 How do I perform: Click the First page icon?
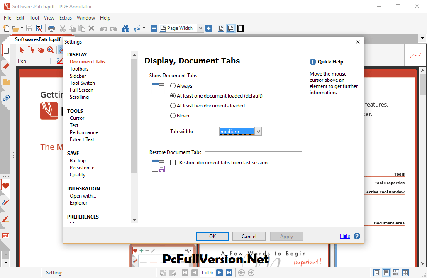(x=185, y=273)
